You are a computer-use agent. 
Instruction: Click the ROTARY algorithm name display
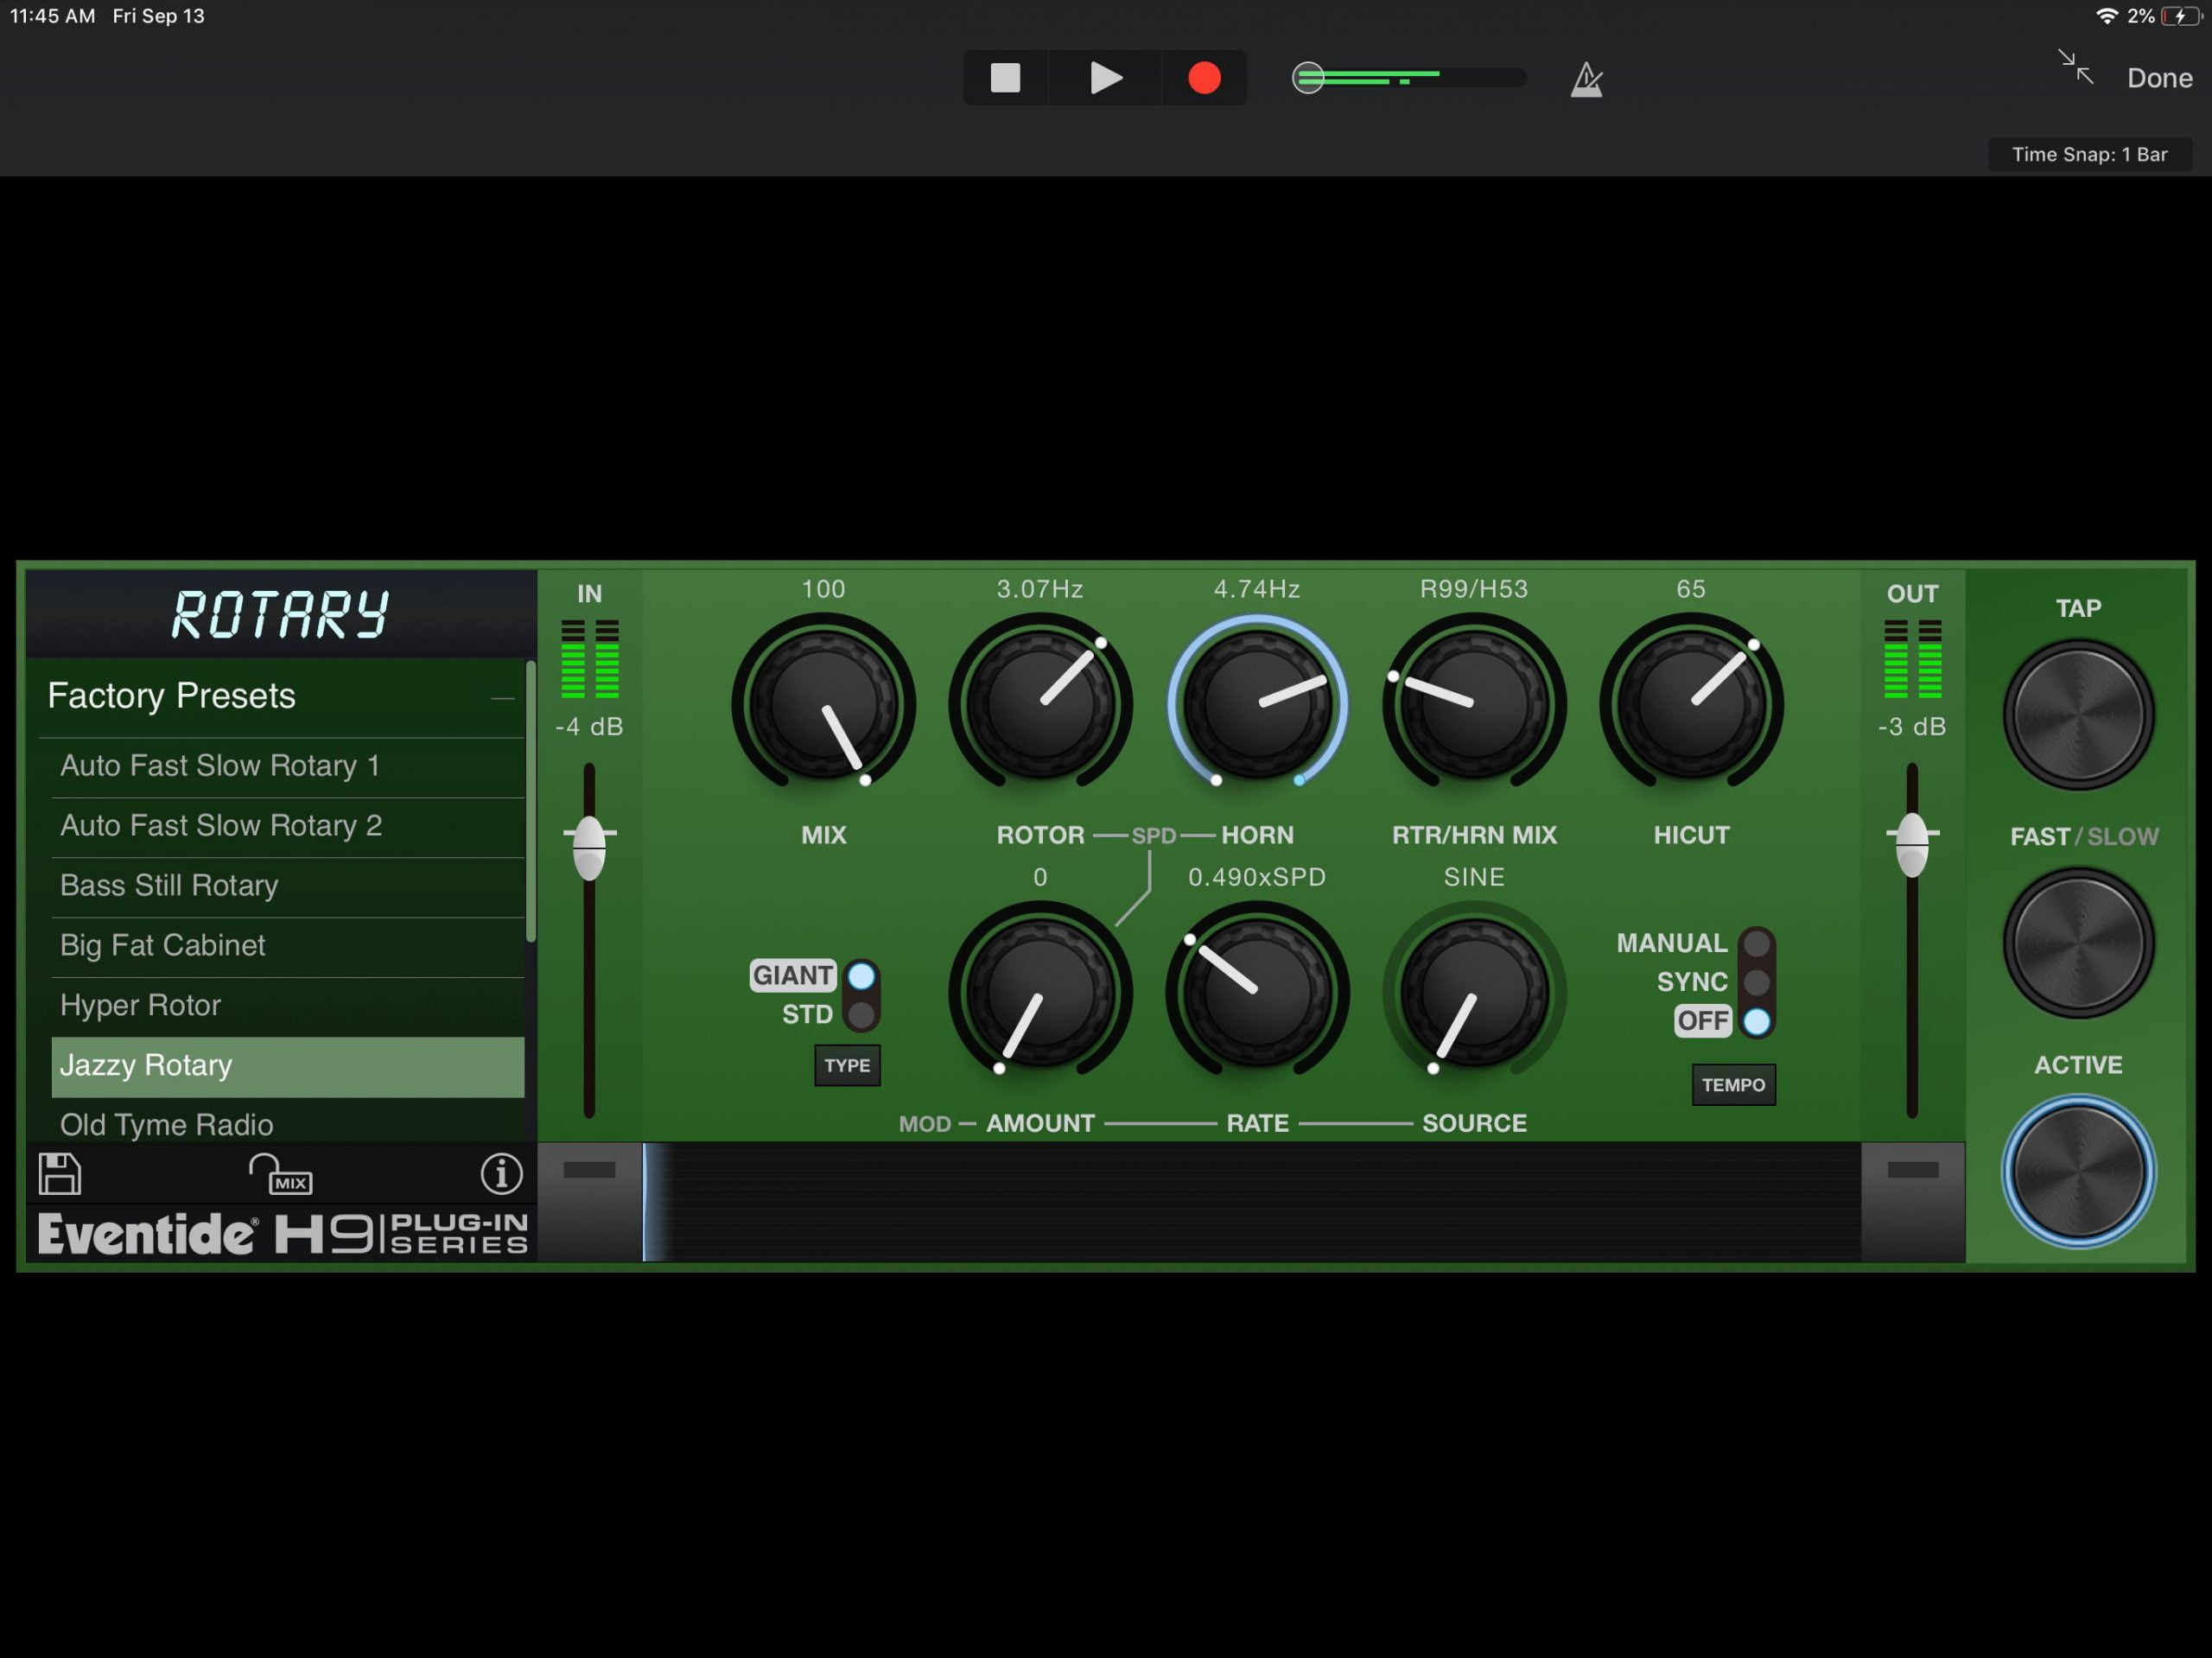(280, 614)
